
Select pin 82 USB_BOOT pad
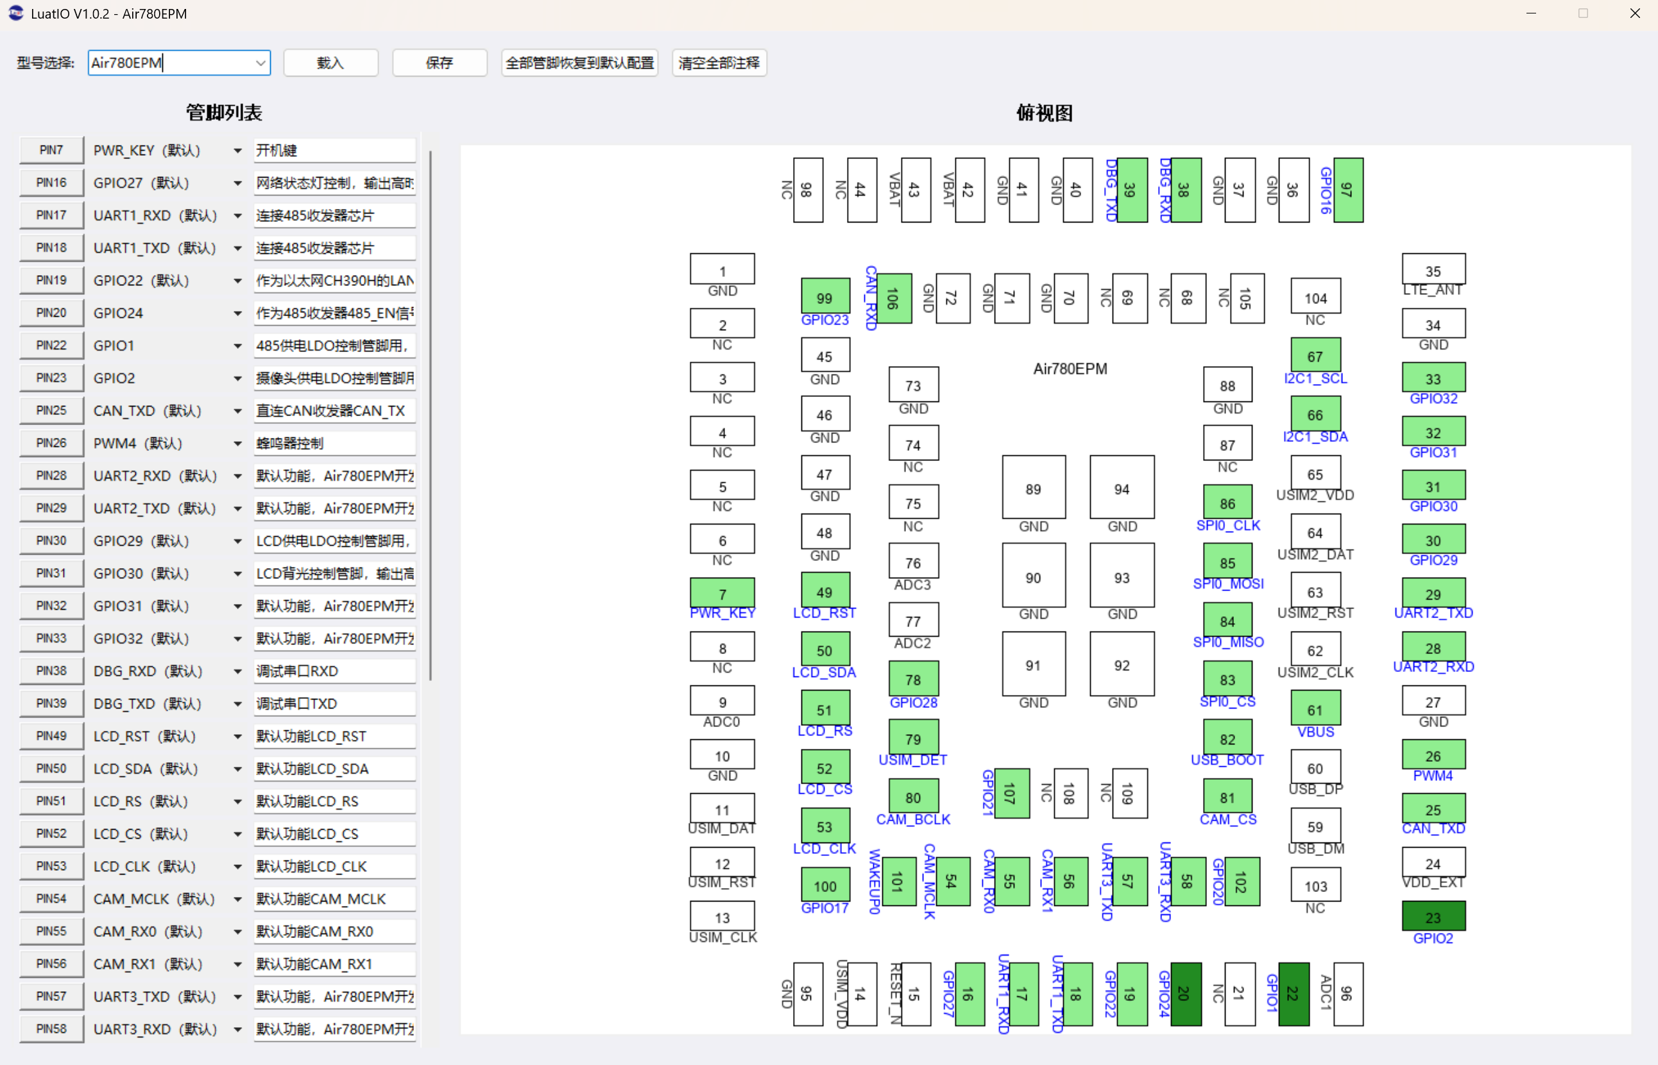pyautogui.click(x=1227, y=737)
